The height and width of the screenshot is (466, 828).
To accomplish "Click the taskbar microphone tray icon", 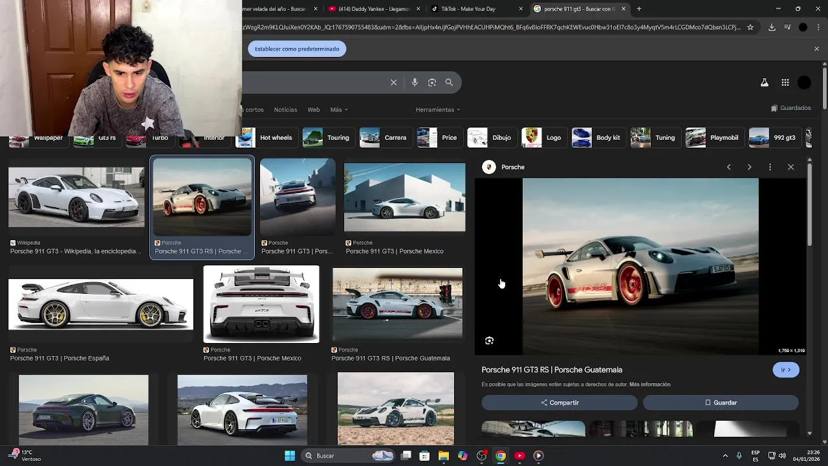I will 739,456.
